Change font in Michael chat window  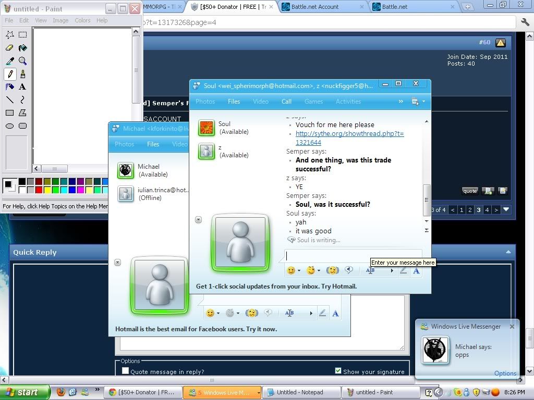point(335,313)
